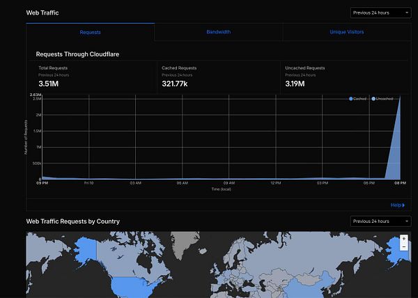The image size is (418, 298).
Task: Open Requests by Country time range dropdown
Action: pyautogui.click(x=380, y=221)
